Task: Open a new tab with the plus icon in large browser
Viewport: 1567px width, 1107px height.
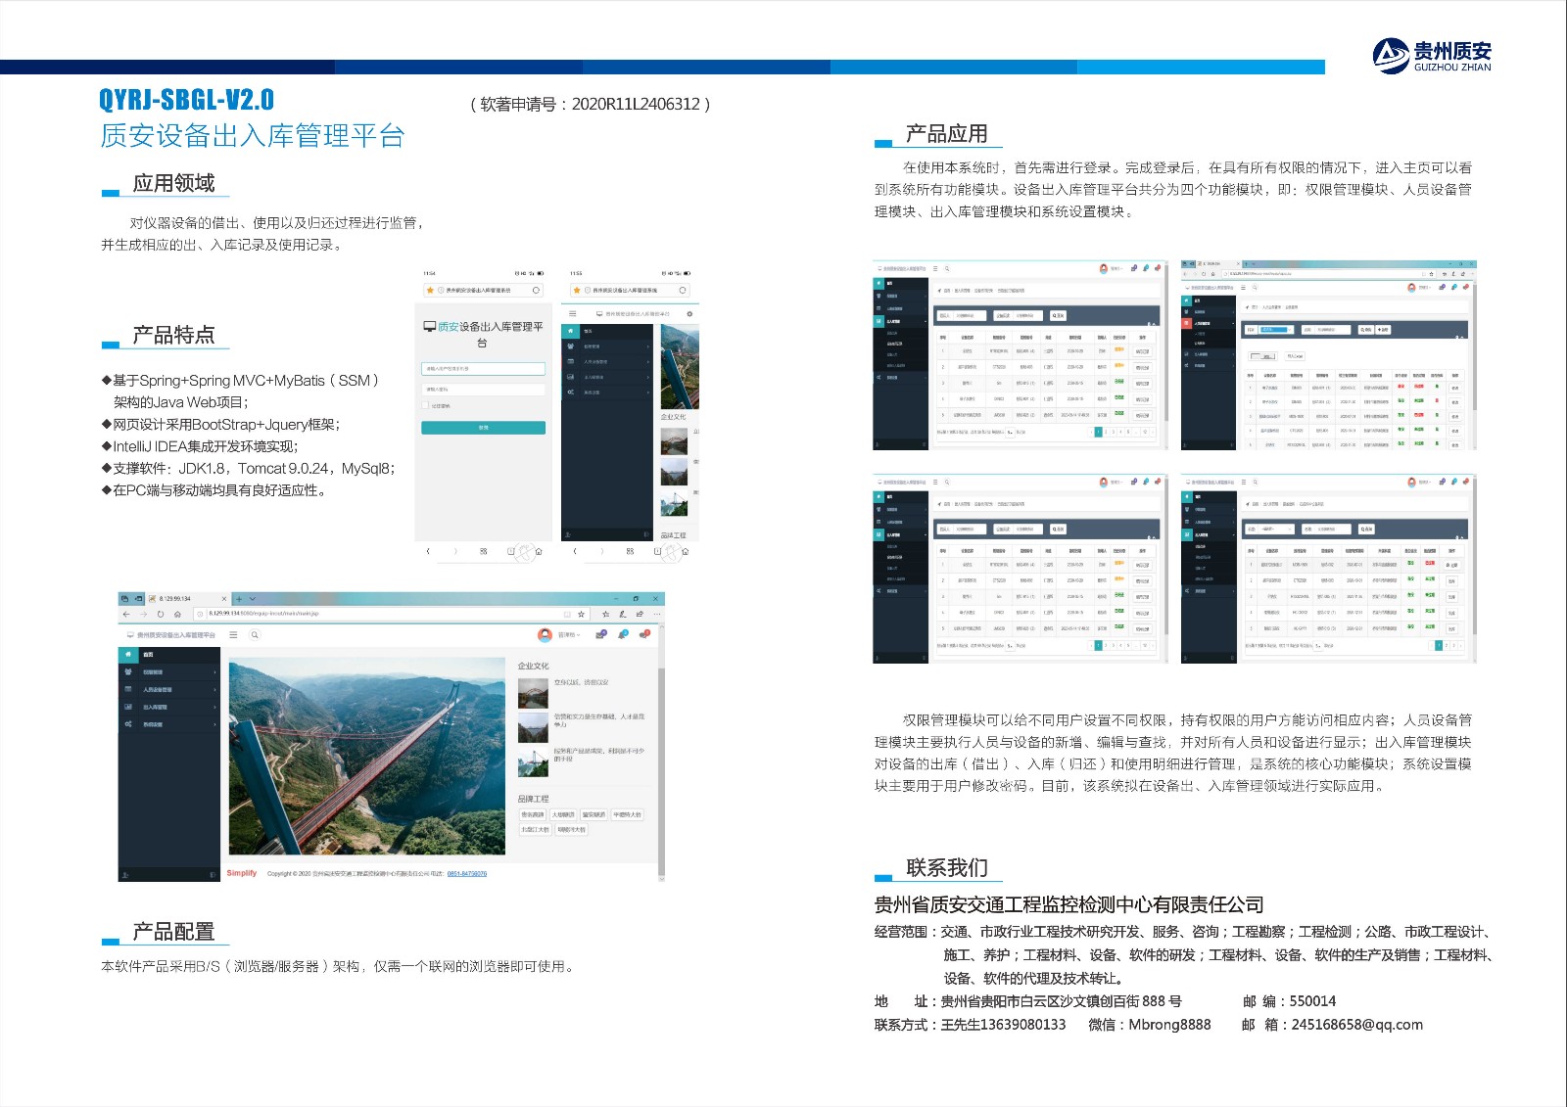Action: 239,599
